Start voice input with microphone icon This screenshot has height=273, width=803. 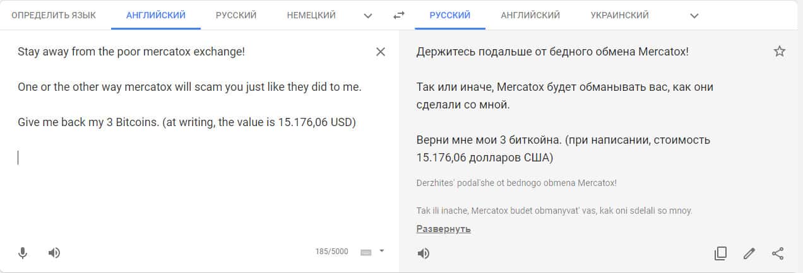(x=23, y=253)
